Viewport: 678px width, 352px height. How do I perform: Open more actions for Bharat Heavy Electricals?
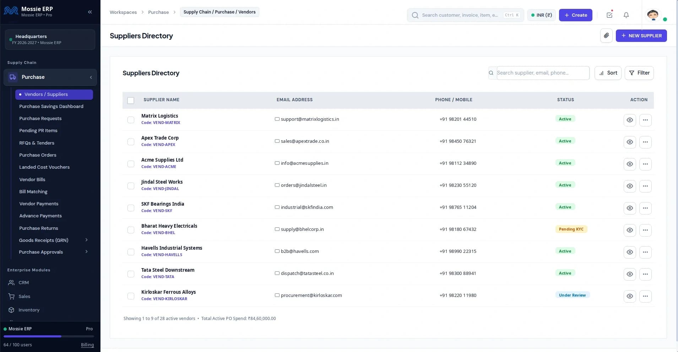point(645,230)
